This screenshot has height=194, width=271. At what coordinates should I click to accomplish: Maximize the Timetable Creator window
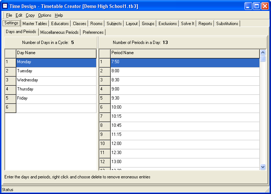256,6
